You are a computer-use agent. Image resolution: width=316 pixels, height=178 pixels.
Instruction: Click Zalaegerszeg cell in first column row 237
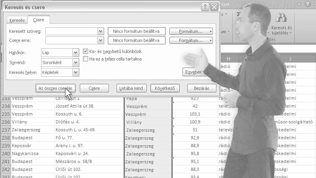tap(33, 130)
